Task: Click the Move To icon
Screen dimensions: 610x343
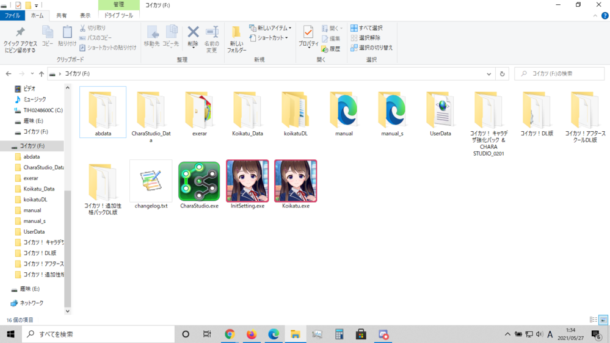Action: (151, 32)
